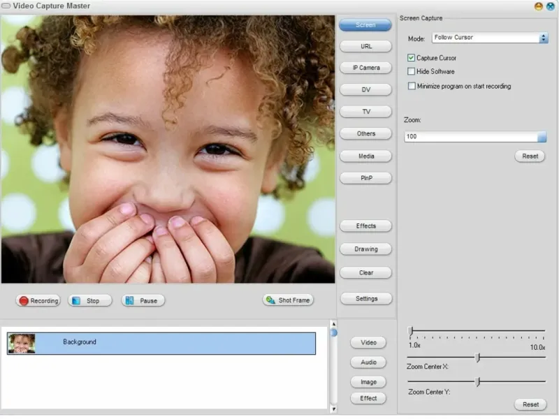The image size is (559, 419).
Task: Open the Zoom value dropdown arrow
Action: [542, 137]
